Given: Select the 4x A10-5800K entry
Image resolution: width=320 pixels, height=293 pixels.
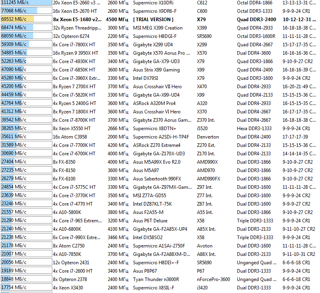Looking at the screenshot, I should pos(67,212).
